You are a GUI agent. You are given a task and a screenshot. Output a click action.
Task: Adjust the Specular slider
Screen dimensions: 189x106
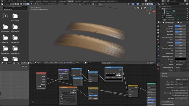180,26
